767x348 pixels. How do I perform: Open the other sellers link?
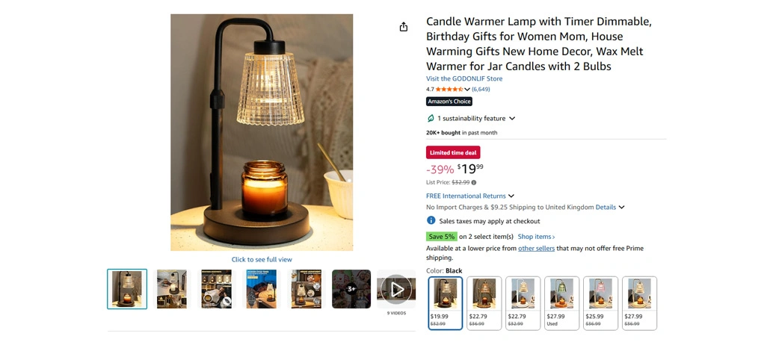[537, 248]
